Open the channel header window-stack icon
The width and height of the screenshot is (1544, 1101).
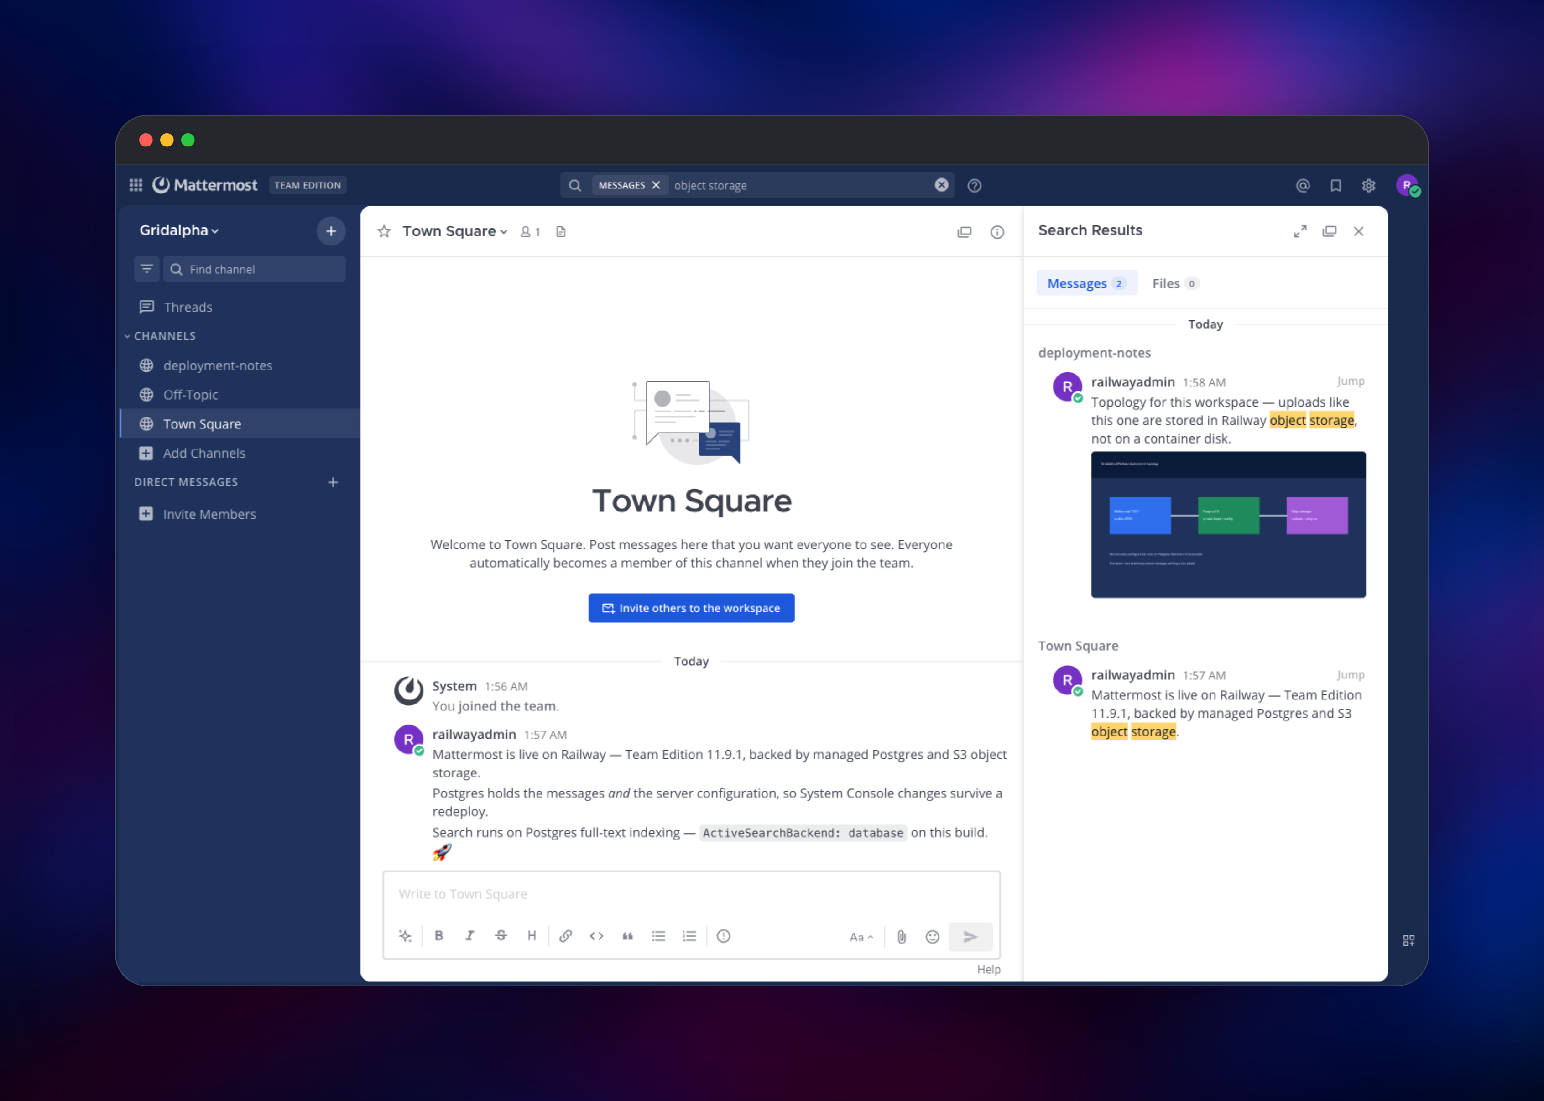coord(965,232)
